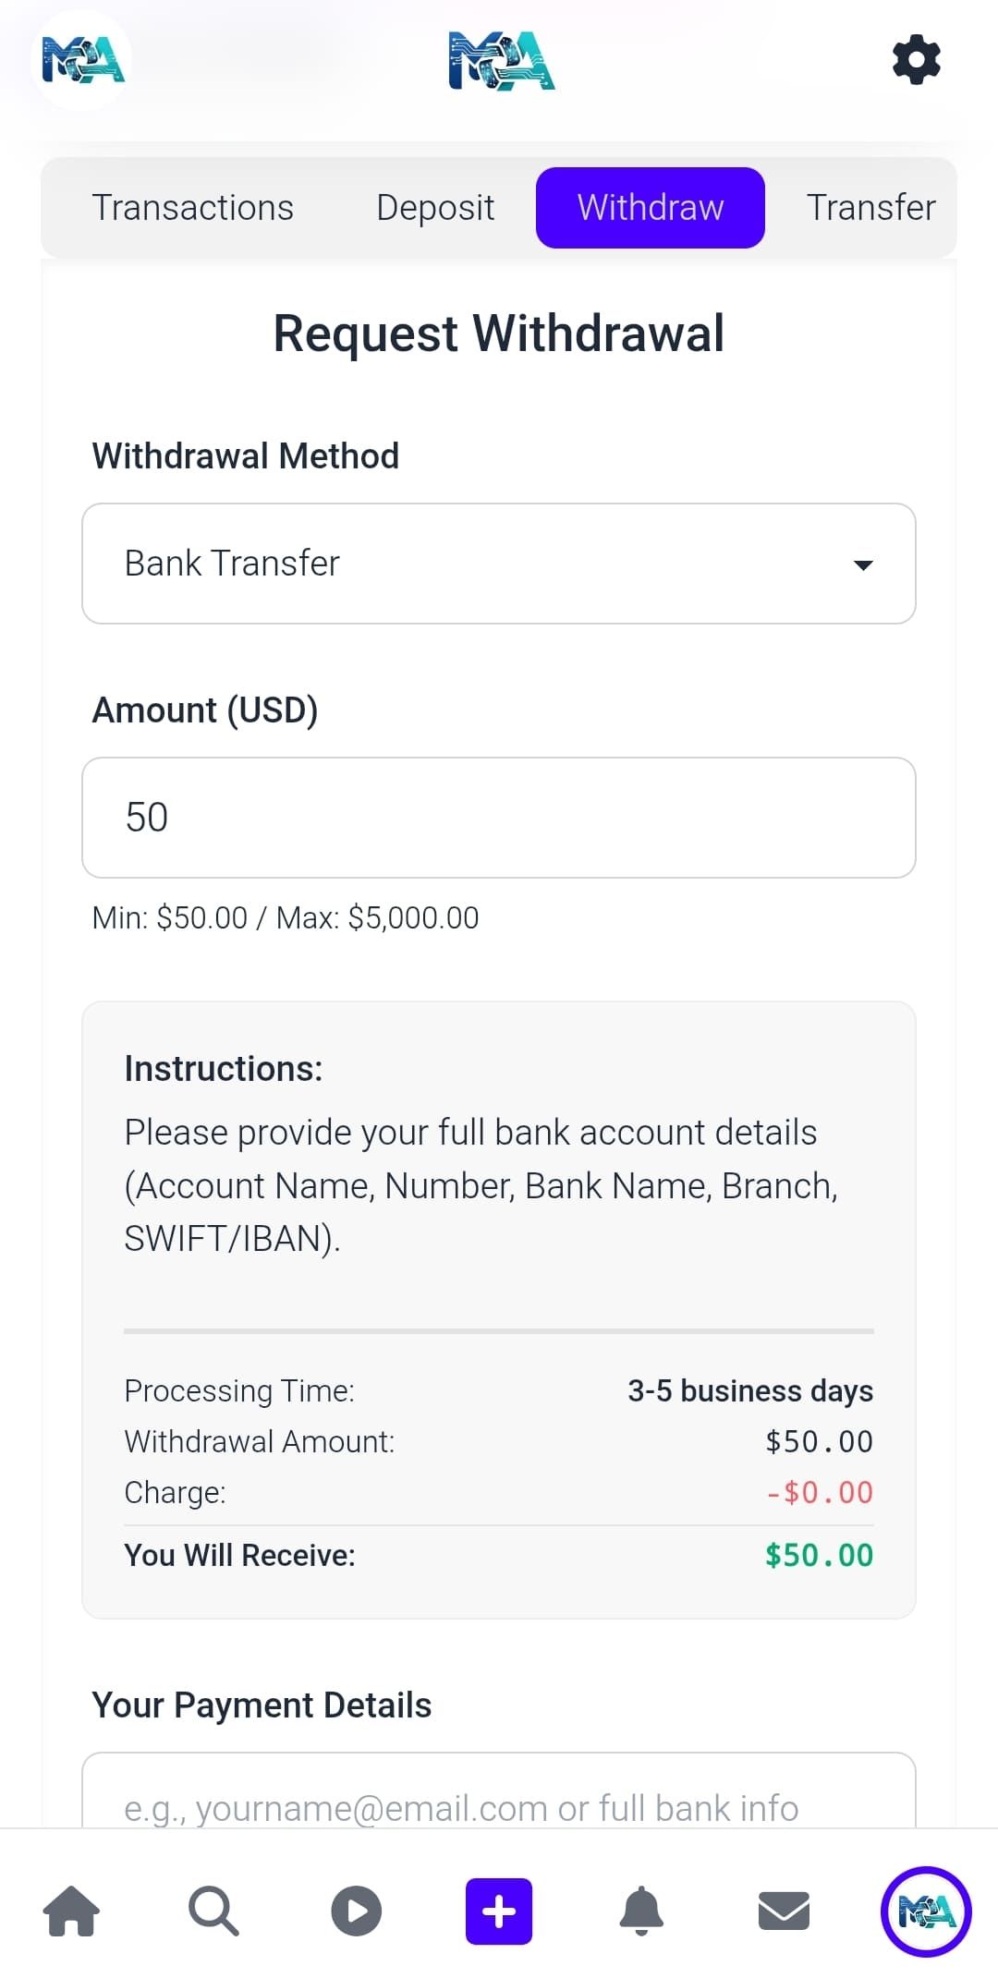Switch to the Transfer tab
998x1978 pixels.
point(870,208)
